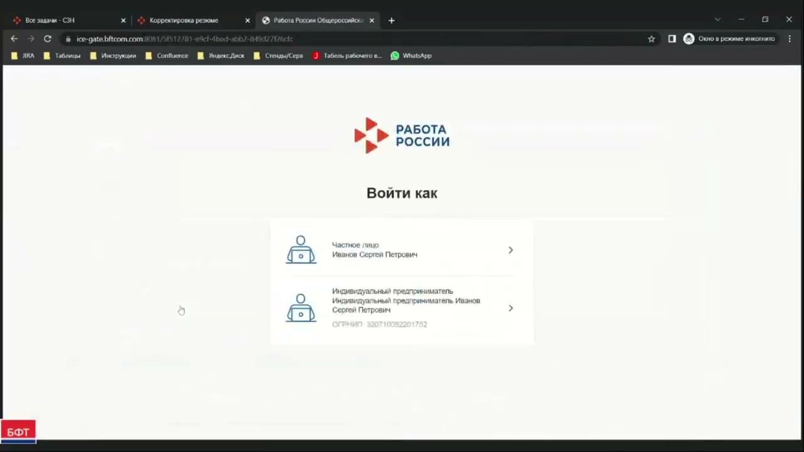This screenshot has height=452, width=804.
Task: Switch to Все задачи - СЗН tab
Action: pos(69,21)
